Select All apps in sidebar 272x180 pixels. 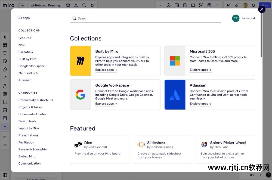click(x=24, y=18)
